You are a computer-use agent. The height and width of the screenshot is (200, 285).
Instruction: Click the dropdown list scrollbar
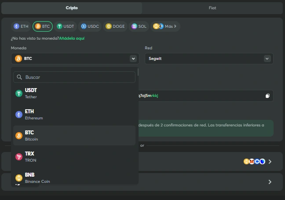point(138,72)
